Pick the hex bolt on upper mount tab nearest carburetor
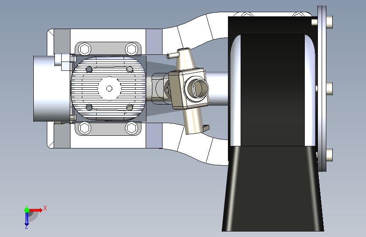Viewport: 366px width, 237px height. [131, 49]
